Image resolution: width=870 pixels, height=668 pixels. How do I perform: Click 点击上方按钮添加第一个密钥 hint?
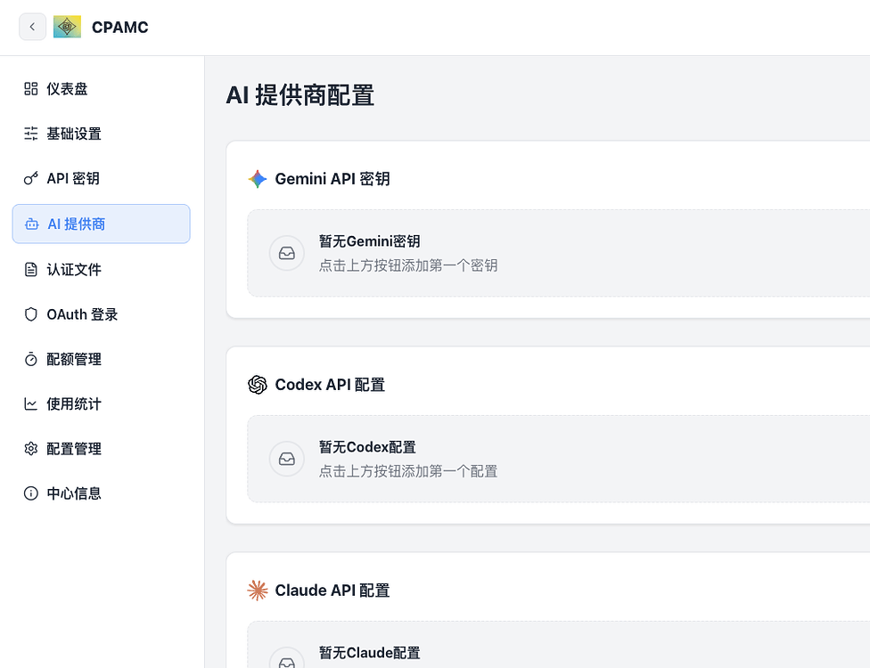coord(408,265)
